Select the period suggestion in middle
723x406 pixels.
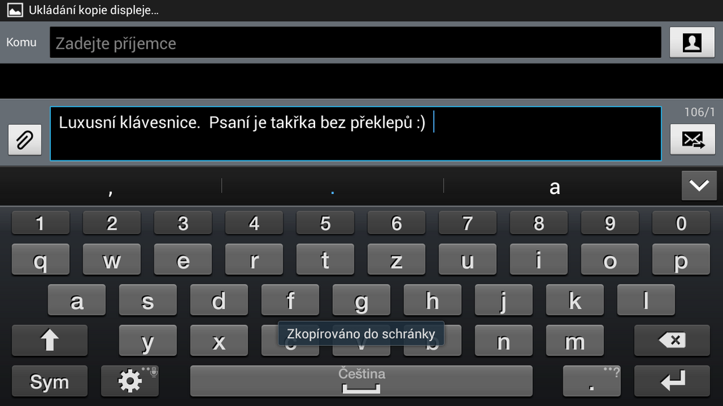(x=332, y=187)
